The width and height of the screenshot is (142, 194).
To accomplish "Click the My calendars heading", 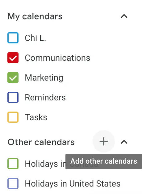I will point(35,16).
